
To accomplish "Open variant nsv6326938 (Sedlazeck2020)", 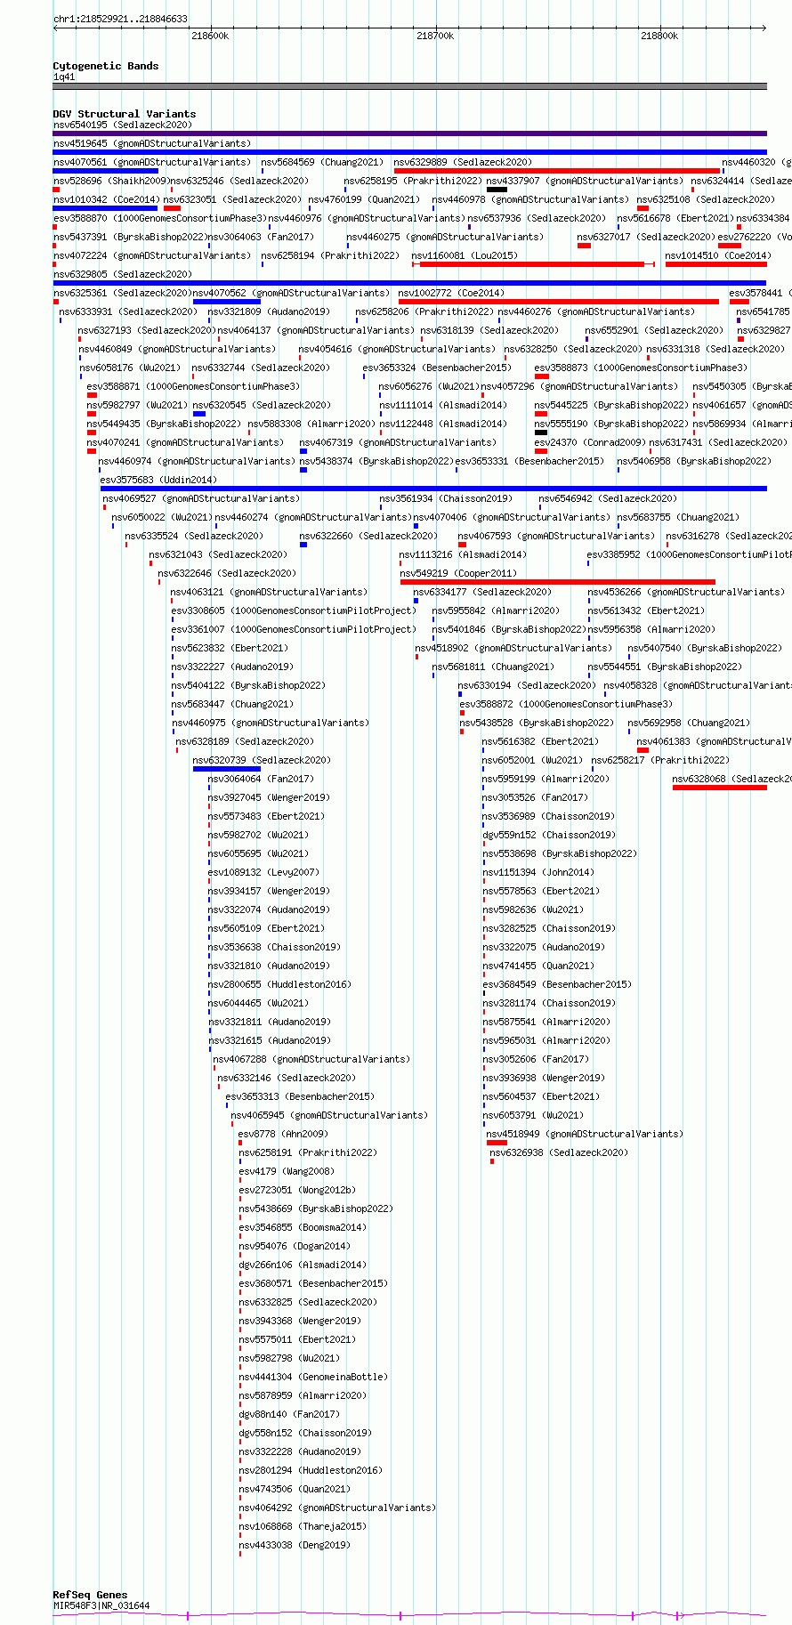I will tap(559, 1152).
